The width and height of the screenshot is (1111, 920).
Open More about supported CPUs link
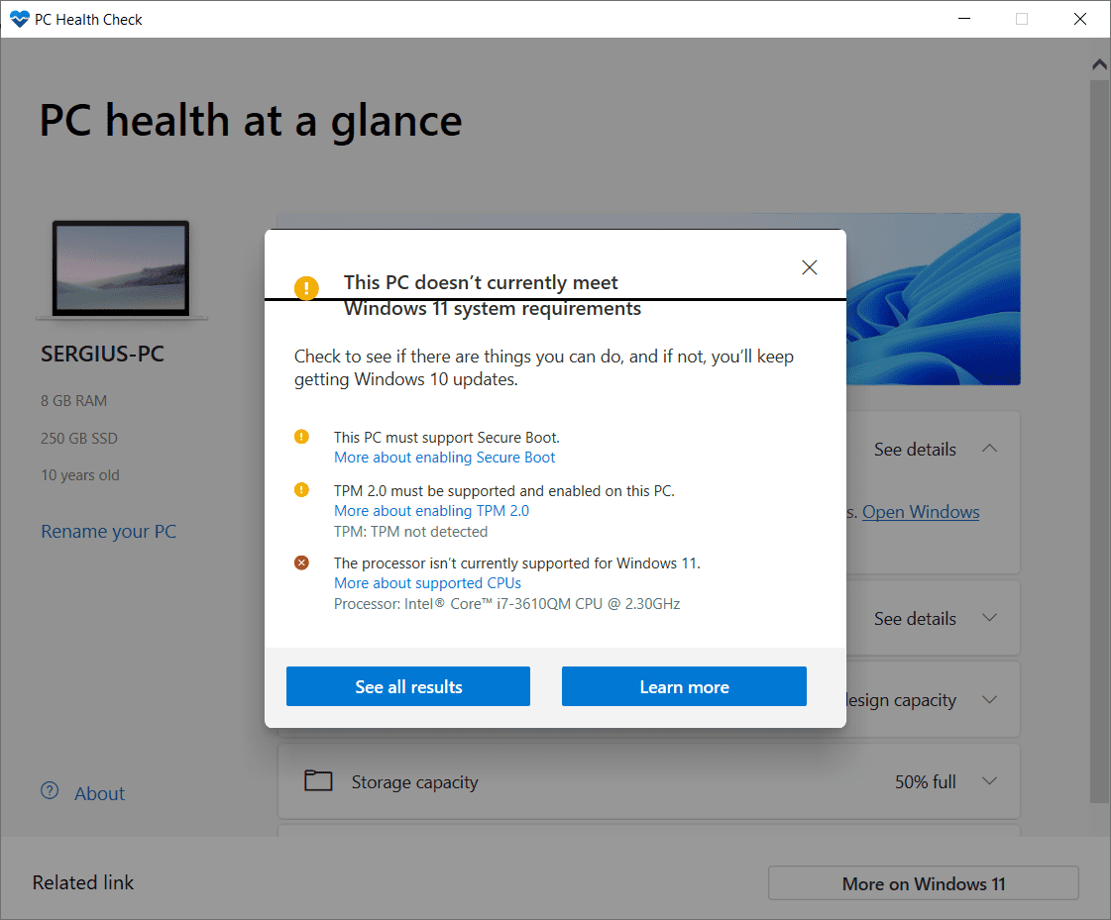click(427, 583)
